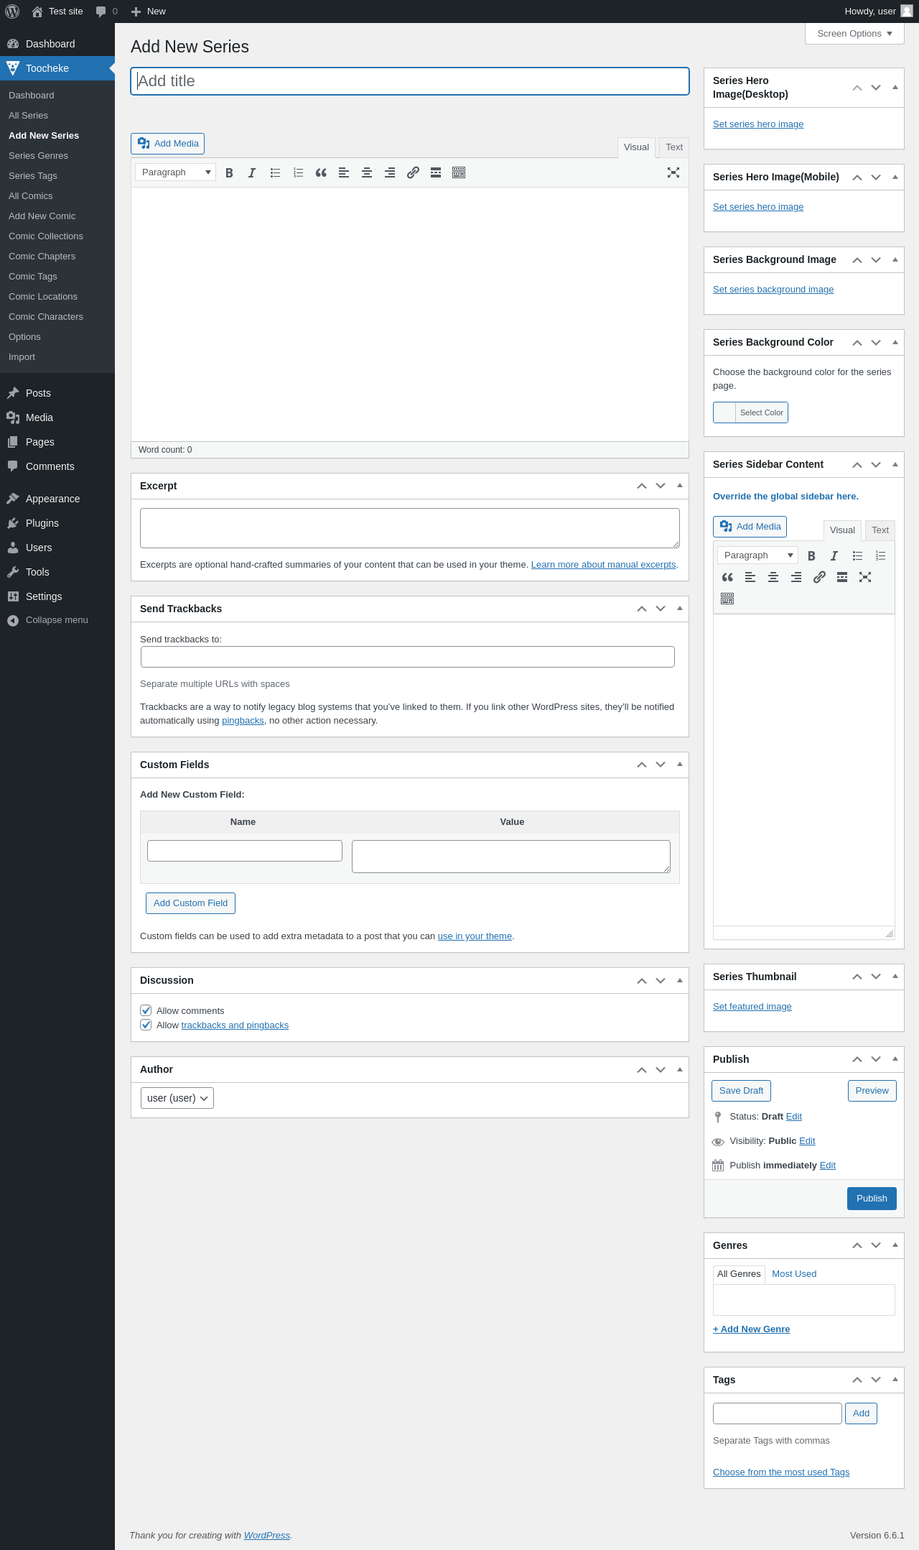Viewport: 919px width, 1550px height.
Task: Enable distraction-free fullscreen in main editor
Action: [673, 172]
